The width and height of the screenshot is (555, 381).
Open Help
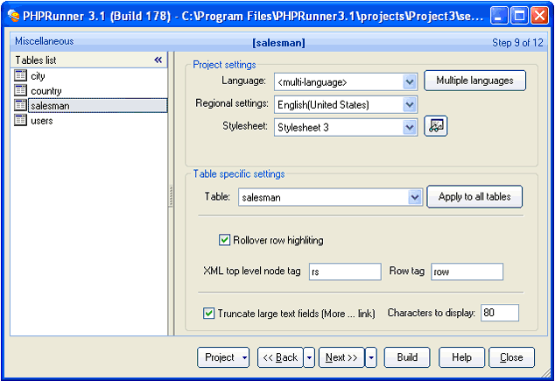click(x=461, y=357)
